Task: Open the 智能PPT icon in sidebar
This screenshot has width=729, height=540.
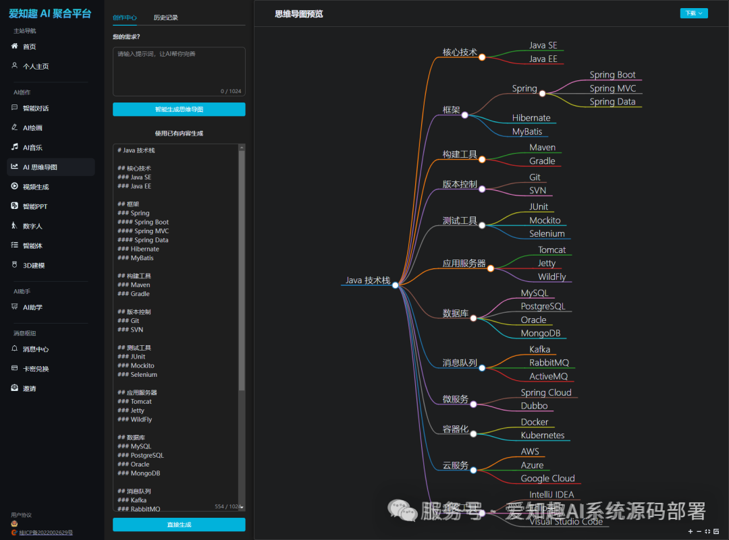Action: pos(15,206)
